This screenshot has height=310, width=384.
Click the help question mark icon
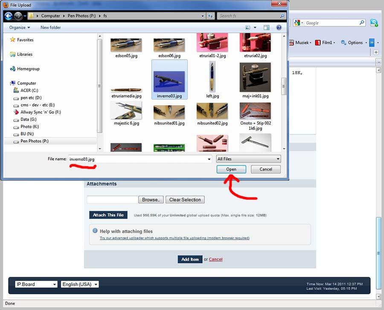pos(279,28)
